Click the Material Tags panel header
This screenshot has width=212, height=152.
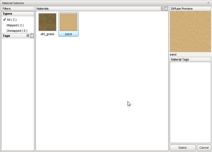point(190,59)
